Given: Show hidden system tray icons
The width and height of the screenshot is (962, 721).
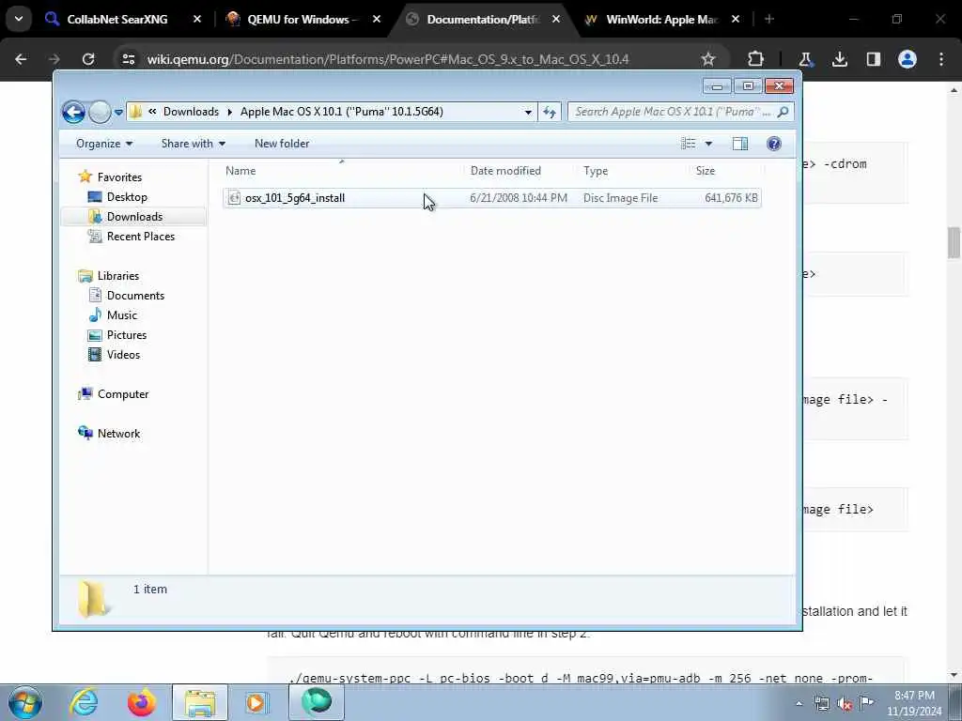Looking at the screenshot, I should coord(799,703).
